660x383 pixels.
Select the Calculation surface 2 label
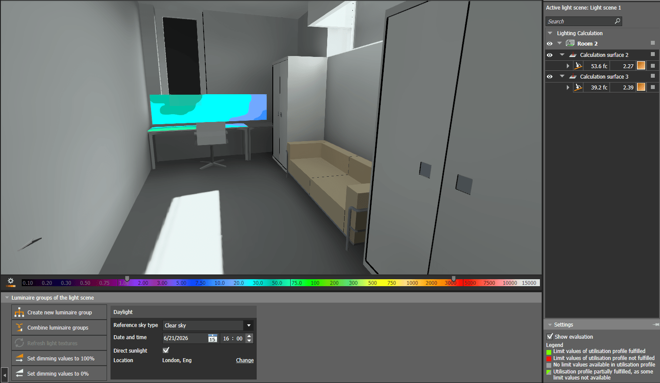pos(604,55)
